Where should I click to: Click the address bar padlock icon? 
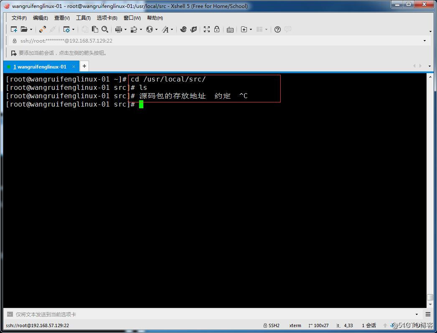pyautogui.click(x=15, y=41)
